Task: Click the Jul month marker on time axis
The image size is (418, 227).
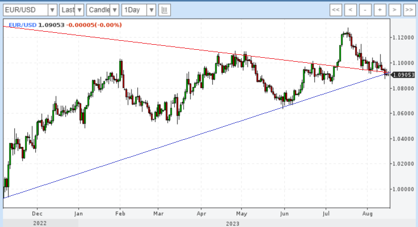Action: [x=327, y=214]
